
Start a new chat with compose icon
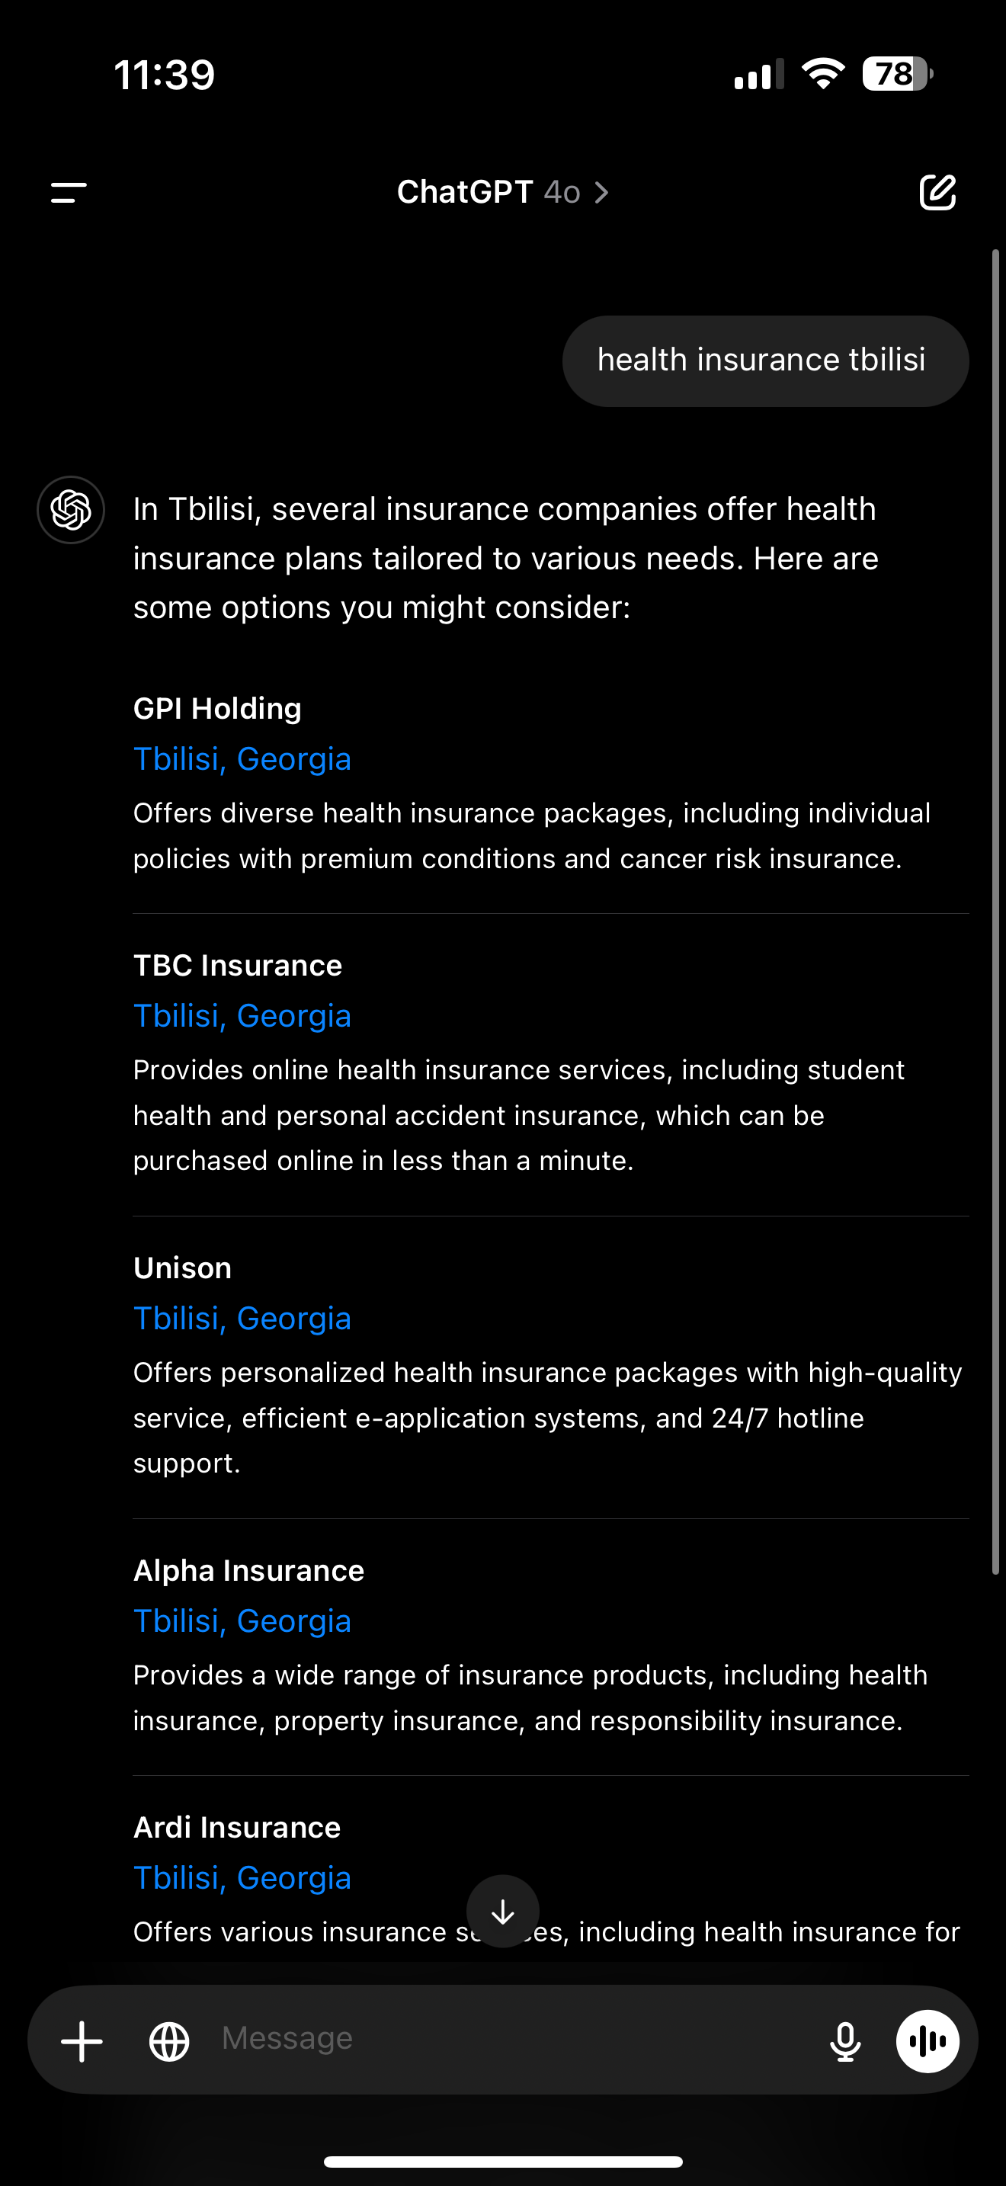click(x=937, y=193)
